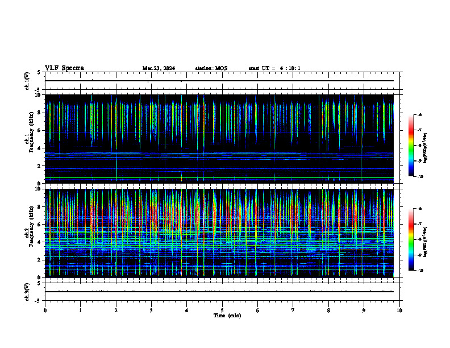The height and width of the screenshot is (348, 450).
Task: Click inside the ch.2 spectrogram panel
Action: coord(219,233)
